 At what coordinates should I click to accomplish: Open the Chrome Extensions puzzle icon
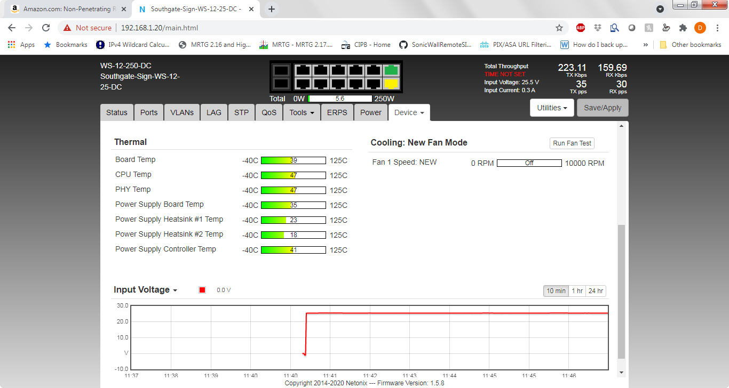pyautogui.click(x=683, y=28)
